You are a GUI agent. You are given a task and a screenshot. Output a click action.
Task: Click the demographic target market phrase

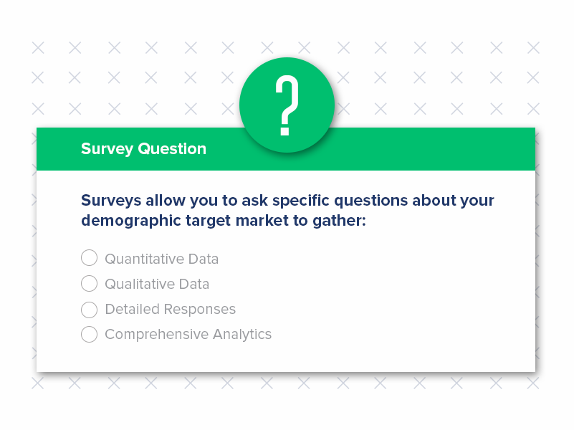[x=181, y=221]
